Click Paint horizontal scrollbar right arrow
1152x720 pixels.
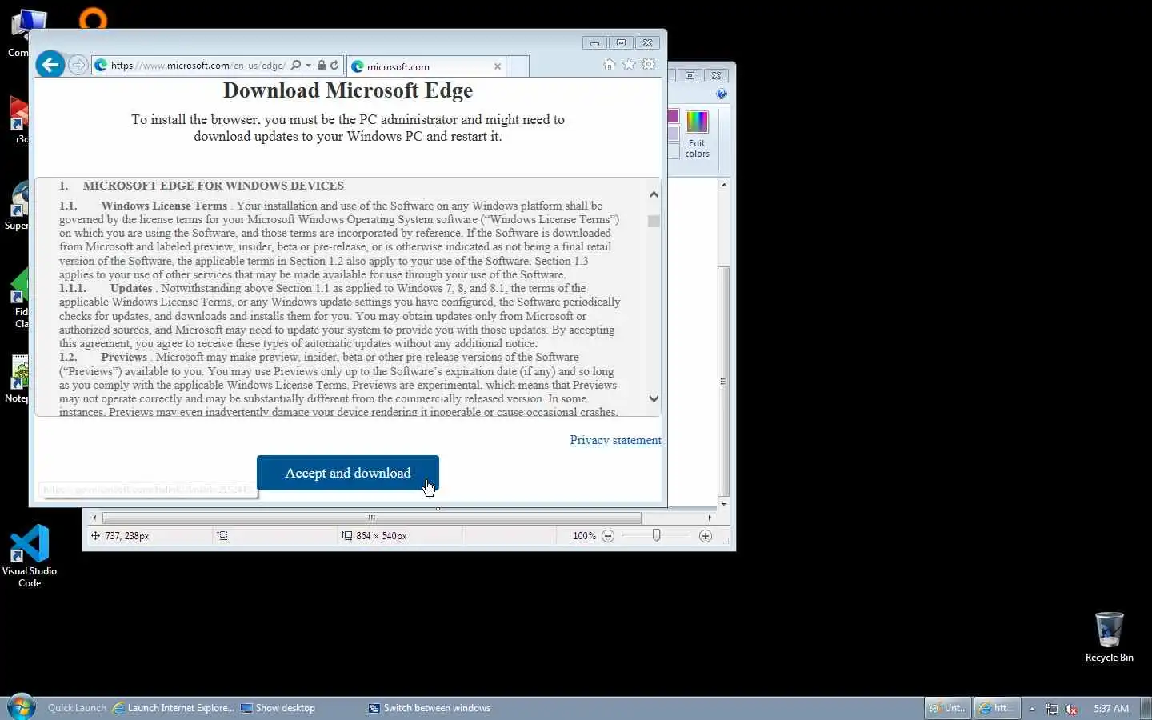tap(710, 518)
